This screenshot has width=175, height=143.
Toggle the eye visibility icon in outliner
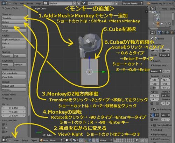coord(162,23)
